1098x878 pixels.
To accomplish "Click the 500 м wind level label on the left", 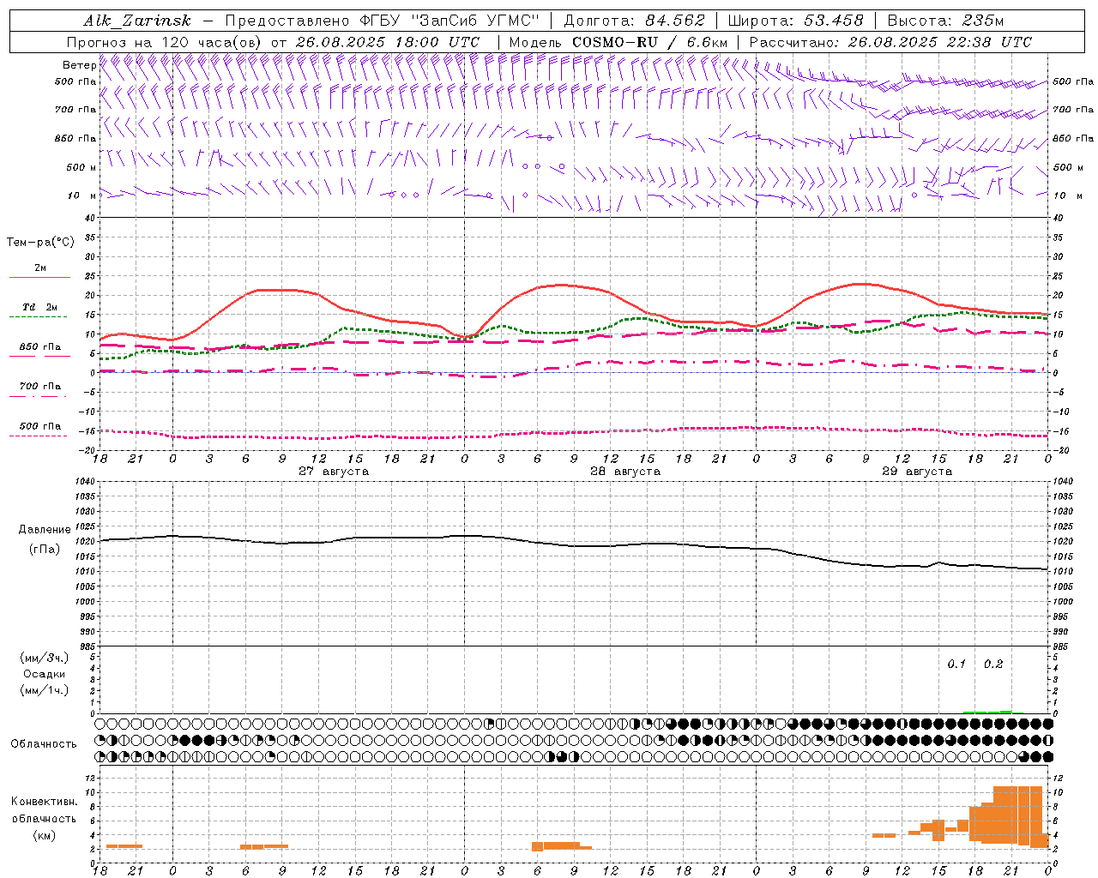I will [81, 167].
